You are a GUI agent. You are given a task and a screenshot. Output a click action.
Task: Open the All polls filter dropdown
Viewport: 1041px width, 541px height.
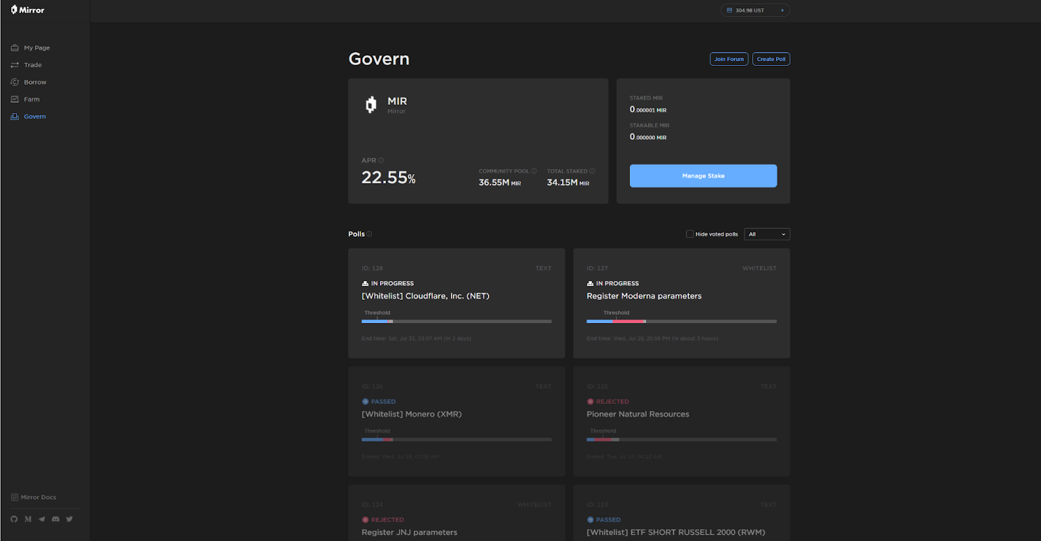pyautogui.click(x=767, y=234)
